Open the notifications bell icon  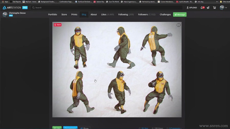pyautogui.click(x=202, y=8)
